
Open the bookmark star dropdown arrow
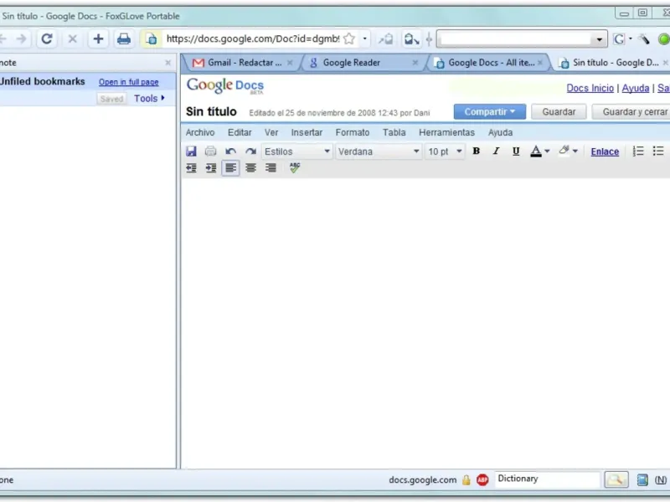coord(364,38)
